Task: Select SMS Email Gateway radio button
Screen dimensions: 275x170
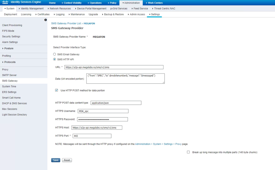Action: 55,54
